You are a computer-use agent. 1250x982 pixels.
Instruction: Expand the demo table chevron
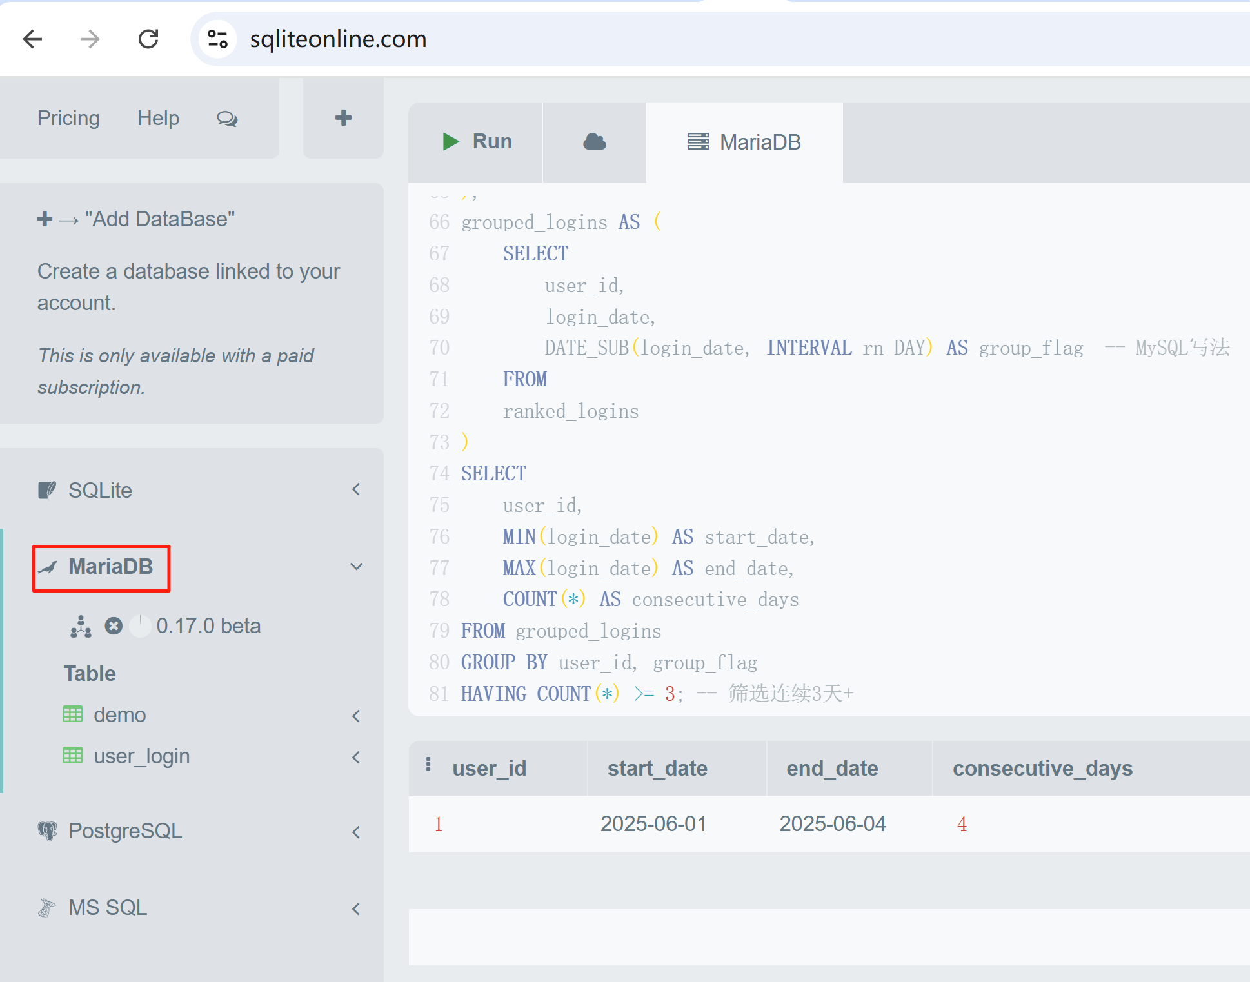click(356, 716)
